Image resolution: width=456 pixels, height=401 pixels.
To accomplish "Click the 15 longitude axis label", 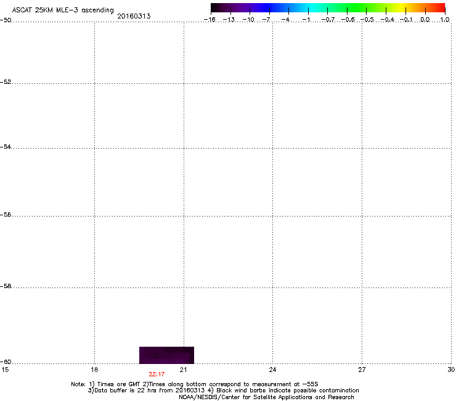I will 5,370.
